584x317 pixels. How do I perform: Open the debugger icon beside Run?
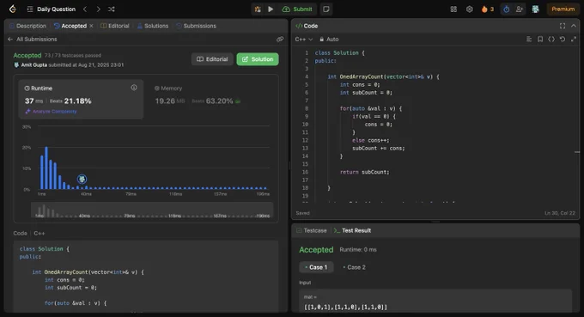click(x=258, y=9)
